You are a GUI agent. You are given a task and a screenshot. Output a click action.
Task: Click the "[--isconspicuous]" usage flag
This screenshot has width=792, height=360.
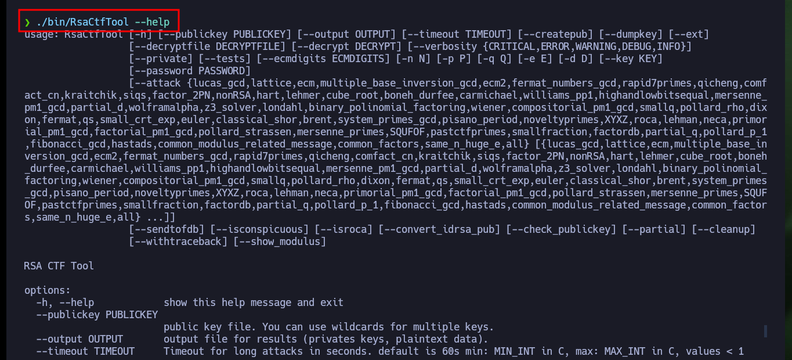tap(259, 229)
